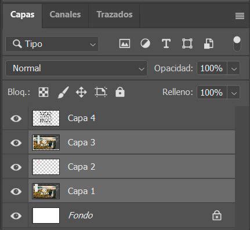Hide the Capa 3 layer
This screenshot has height=230, width=250.
pyautogui.click(x=16, y=143)
